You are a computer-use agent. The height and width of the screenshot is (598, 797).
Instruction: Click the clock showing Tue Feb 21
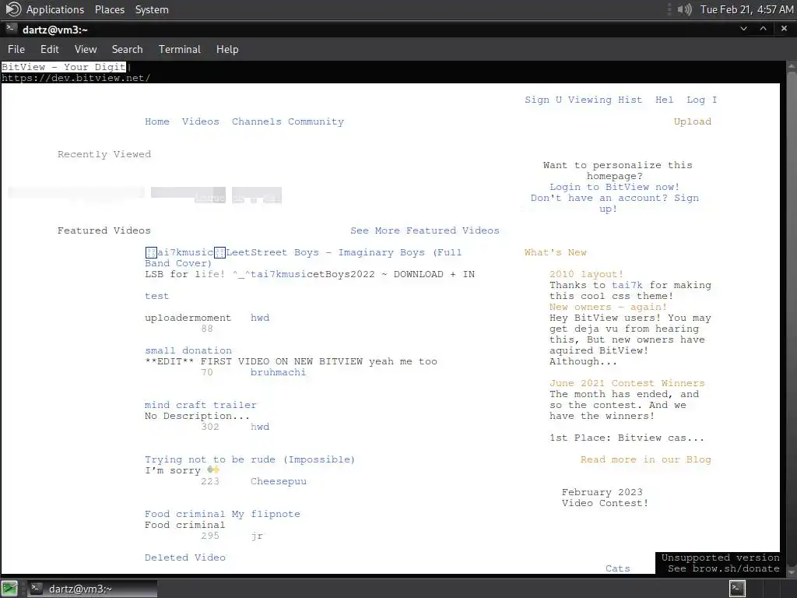coord(746,9)
